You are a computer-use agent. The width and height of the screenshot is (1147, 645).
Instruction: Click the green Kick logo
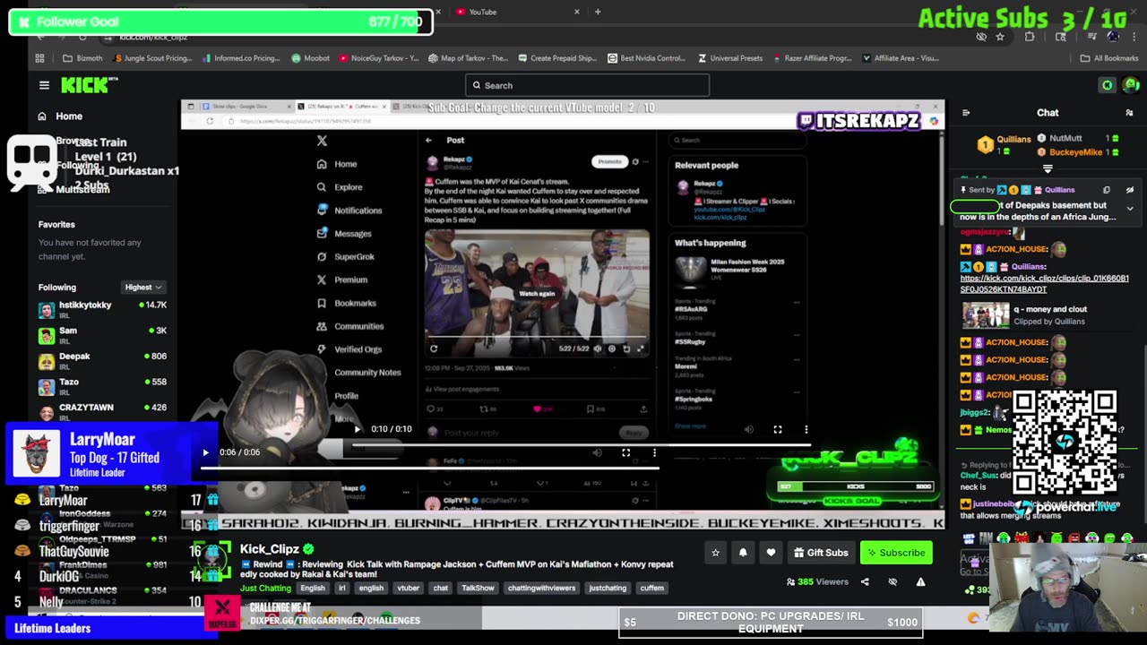pyautogui.click(x=89, y=85)
